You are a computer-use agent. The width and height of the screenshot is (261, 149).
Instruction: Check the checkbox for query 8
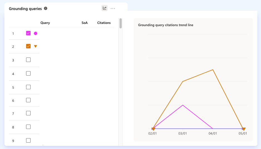coord(28,127)
